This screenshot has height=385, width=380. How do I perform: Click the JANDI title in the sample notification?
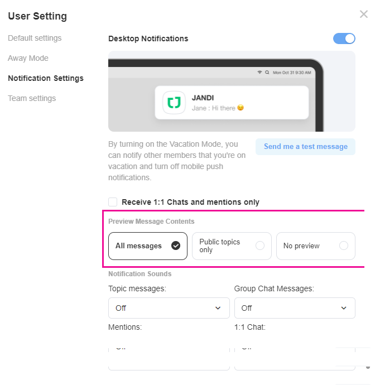pyautogui.click(x=203, y=97)
